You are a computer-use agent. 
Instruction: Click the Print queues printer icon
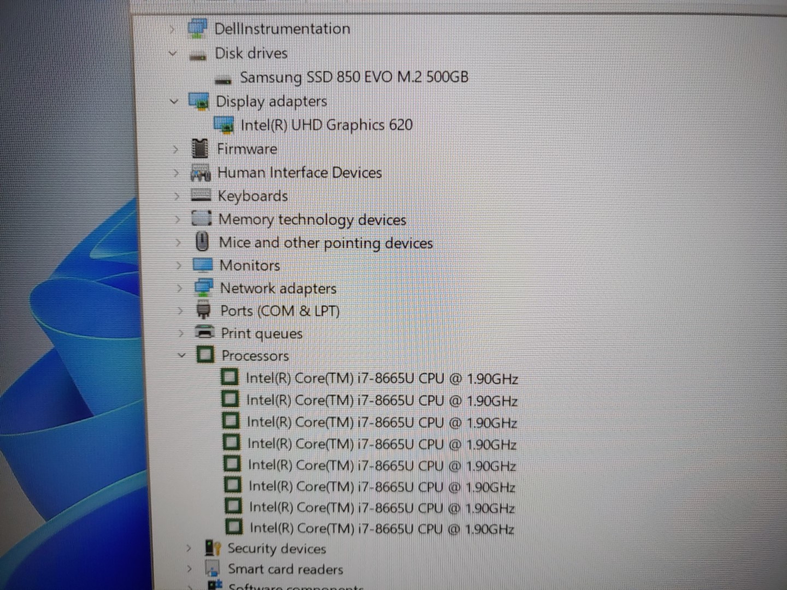[x=204, y=332]
